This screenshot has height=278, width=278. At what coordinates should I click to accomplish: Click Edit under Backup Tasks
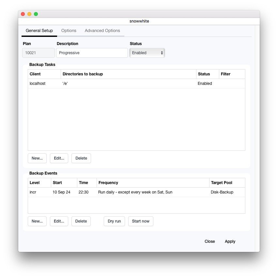pyautogui.click(x=59, y=158)
